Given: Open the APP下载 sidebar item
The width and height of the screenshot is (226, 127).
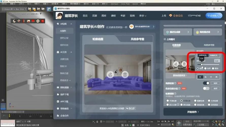Looking at the screenshot, I should [64, 102].
